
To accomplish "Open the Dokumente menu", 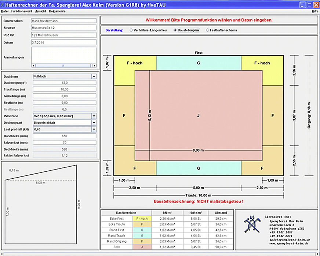I will tap(57, 11).
